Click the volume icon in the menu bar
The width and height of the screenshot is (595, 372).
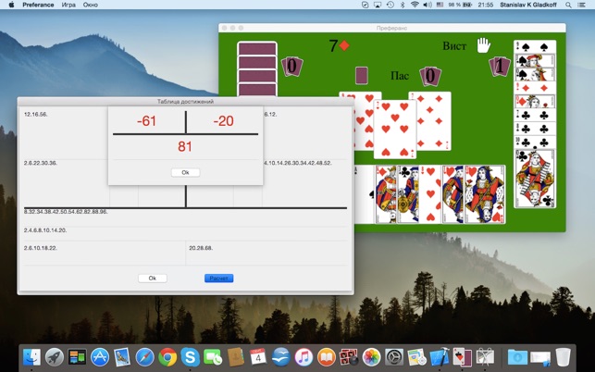point(428,5)
